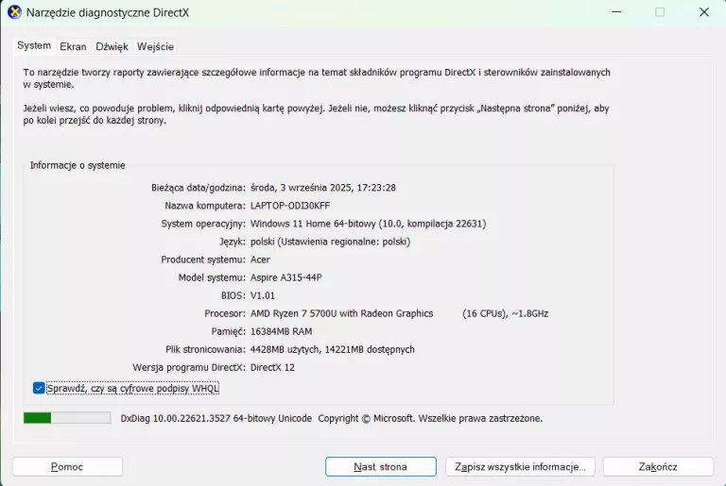Close the DirectX diagnostic tool window
Viewport: 726px width, 486px height.
(703, 12)
